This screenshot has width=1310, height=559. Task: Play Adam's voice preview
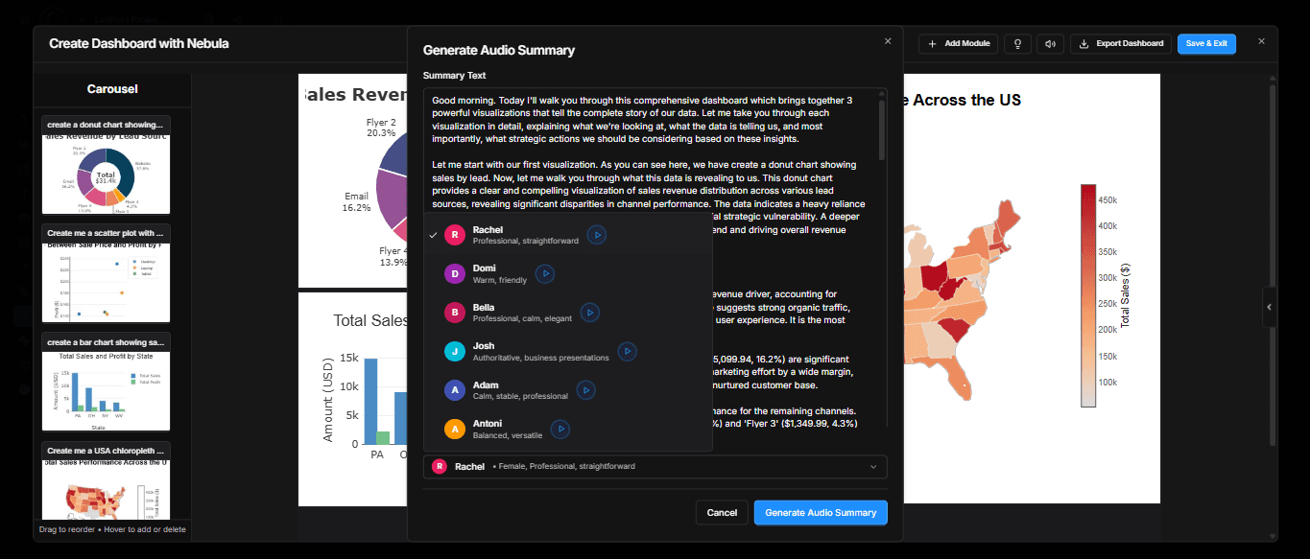tap(585, 389)
